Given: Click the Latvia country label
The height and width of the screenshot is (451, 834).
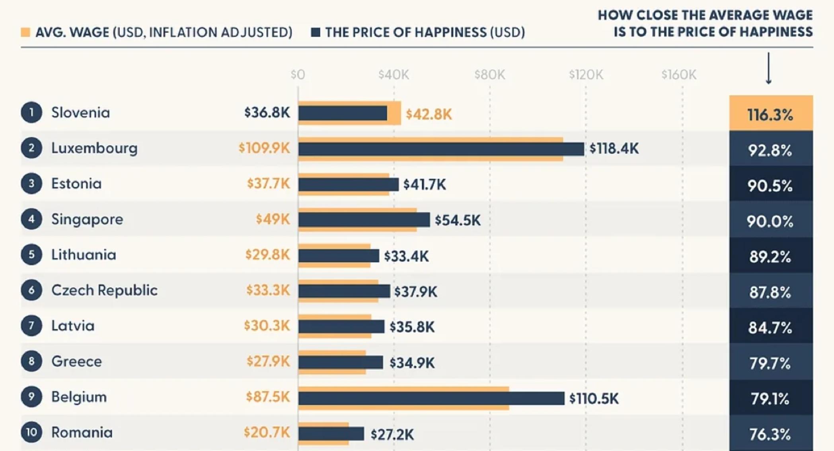Looking at the screenshot, I should (x=73, y=326).
